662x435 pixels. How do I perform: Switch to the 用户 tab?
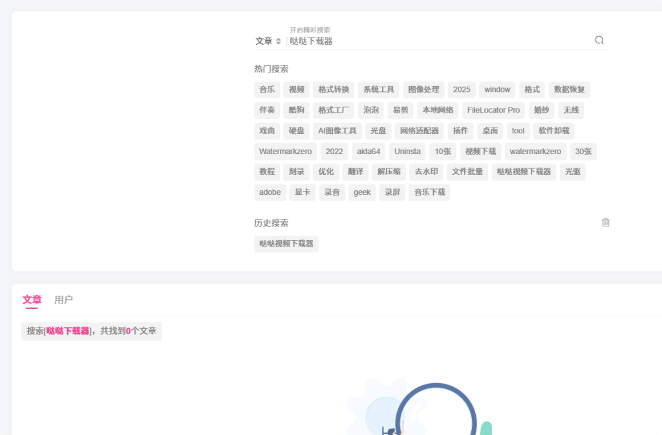(63, 300)
